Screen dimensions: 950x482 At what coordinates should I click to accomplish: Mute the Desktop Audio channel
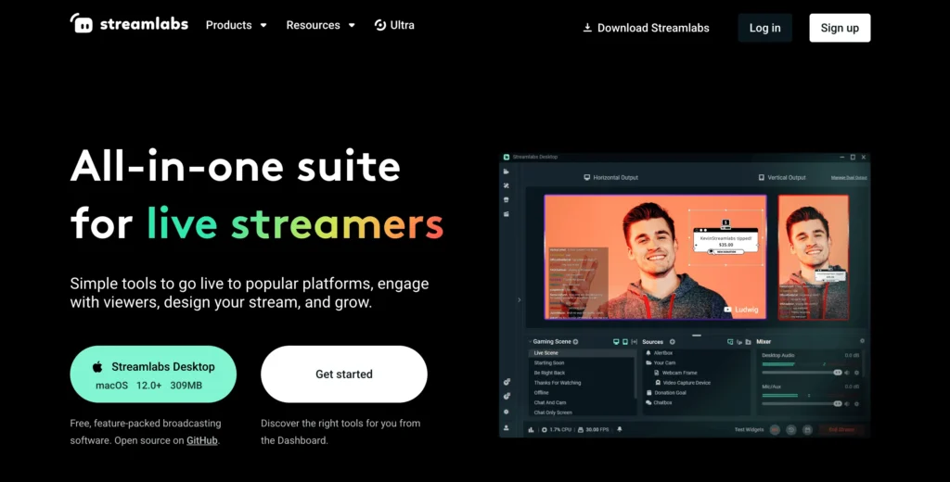[847, 373]
